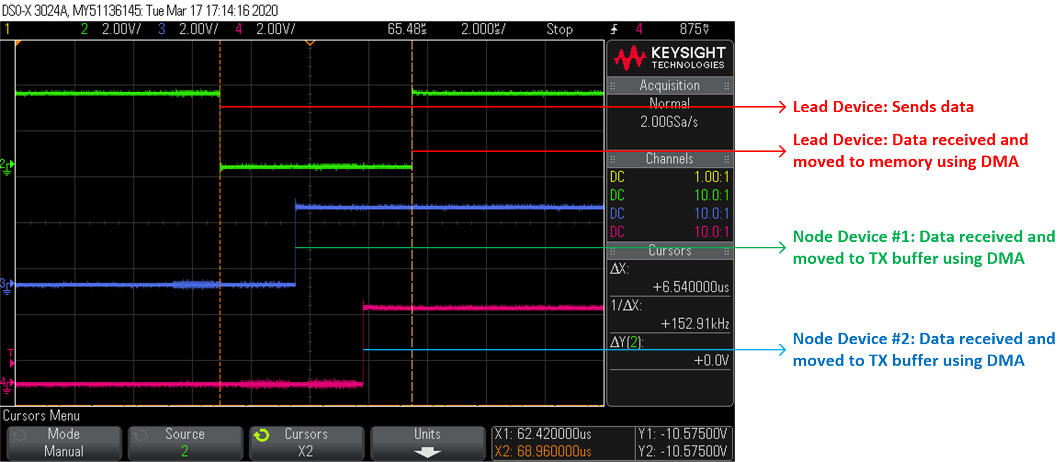The width and height of the screenshot is (1060, 462).
Task: Click the Stop run status indicator
Action: coord(559,29)
